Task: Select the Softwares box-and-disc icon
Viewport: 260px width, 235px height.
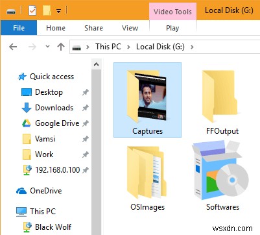Action: 220,171
